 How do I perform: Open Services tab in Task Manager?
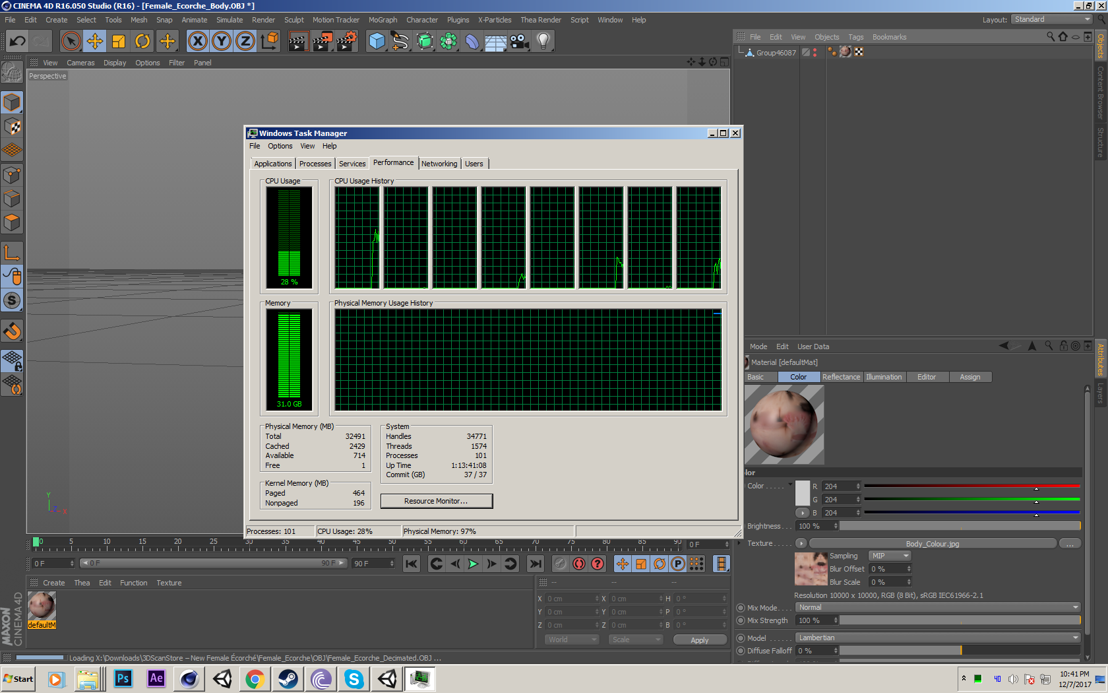tap(352, 164)
